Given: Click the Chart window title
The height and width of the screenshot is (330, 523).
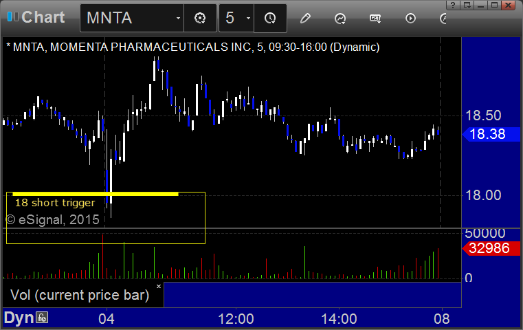Looking at the screenshot, I should pyautogui.click(x=43, y=17).
